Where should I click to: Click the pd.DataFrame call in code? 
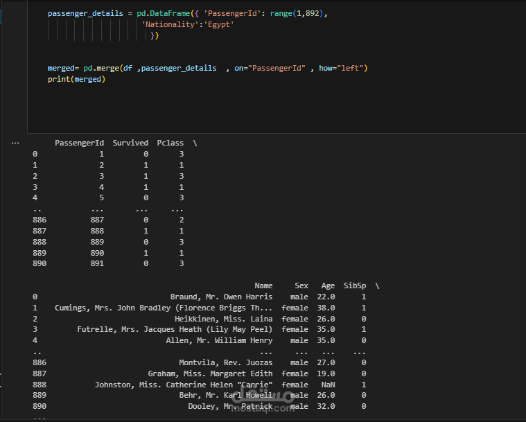[164, 13]
